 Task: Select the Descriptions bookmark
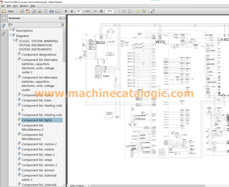(x=24, y=30)
